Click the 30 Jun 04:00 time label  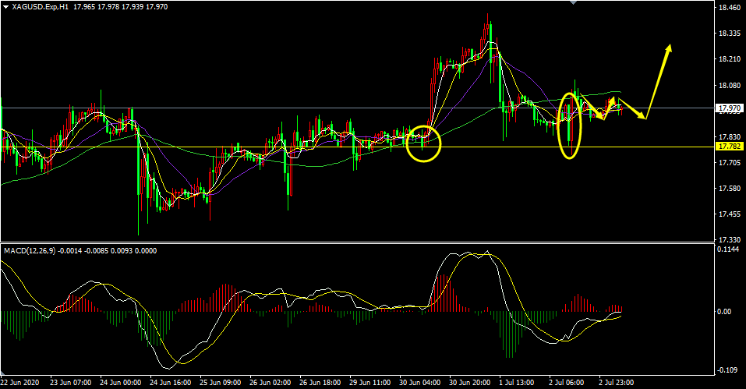click(x=420, y=382)
